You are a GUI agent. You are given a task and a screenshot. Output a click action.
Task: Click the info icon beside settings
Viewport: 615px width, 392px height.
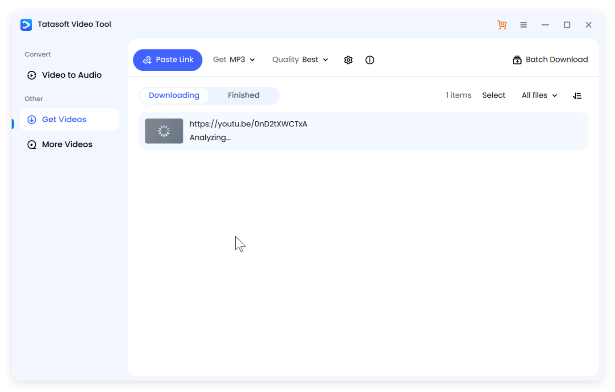point(370,60)
